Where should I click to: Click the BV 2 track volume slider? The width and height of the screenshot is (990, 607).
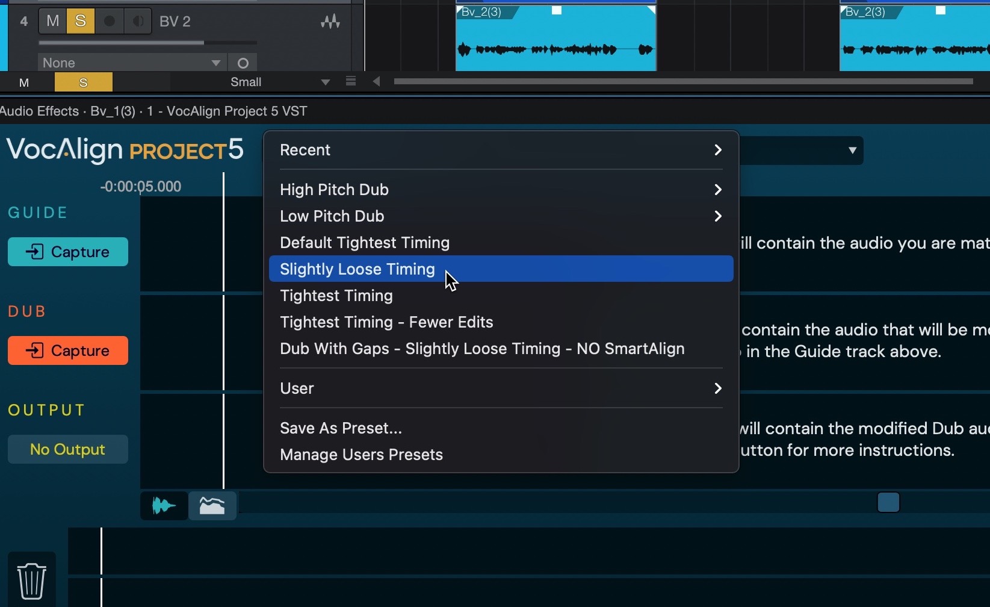tap(147, 43)
